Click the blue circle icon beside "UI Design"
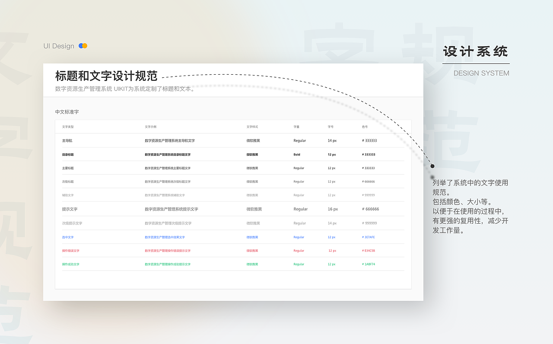 tap(81, 45)
